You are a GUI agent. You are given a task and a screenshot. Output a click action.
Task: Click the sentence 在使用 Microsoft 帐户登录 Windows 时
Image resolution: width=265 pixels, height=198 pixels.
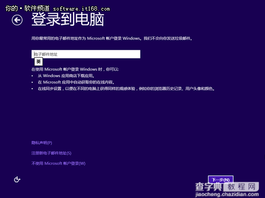[x=75, y=69]
